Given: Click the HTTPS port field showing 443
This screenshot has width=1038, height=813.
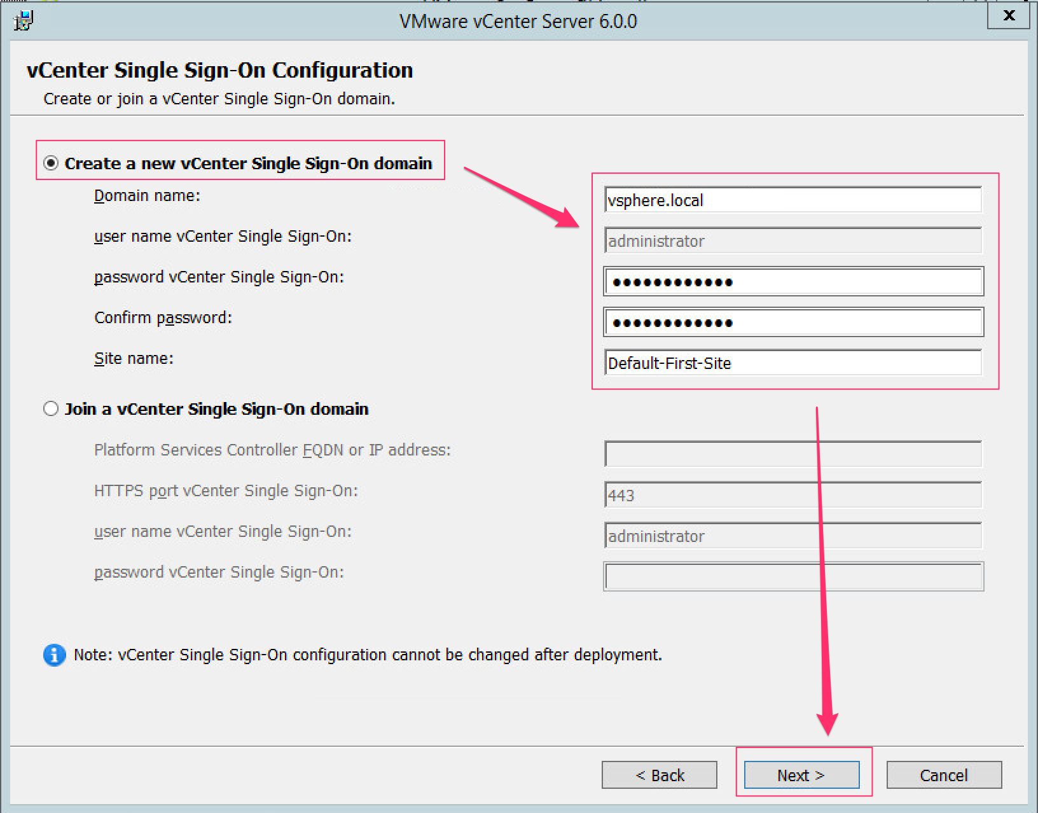Looking at the screenshot, I should [x=792, y=494].
